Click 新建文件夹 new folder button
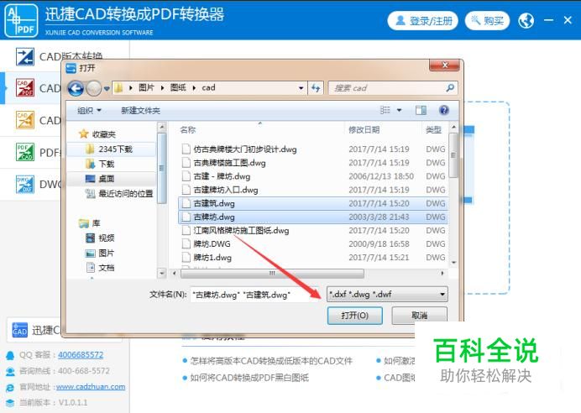Screen dimensions: 581x413 point(140,110)
